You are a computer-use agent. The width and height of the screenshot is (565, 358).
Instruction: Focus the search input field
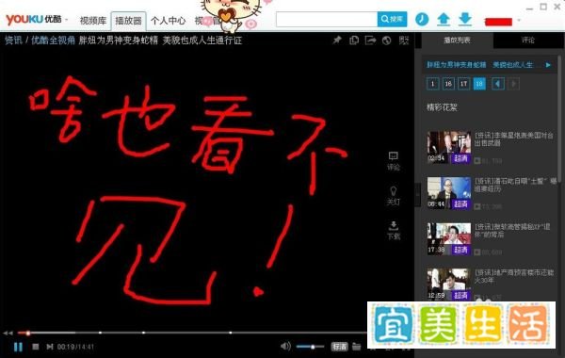point(327,20)
